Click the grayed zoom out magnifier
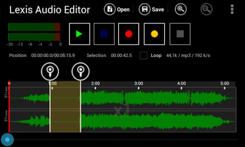245x147 pixels. (206, 10)
